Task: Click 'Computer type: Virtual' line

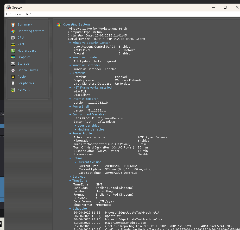Action: point(85,32)
